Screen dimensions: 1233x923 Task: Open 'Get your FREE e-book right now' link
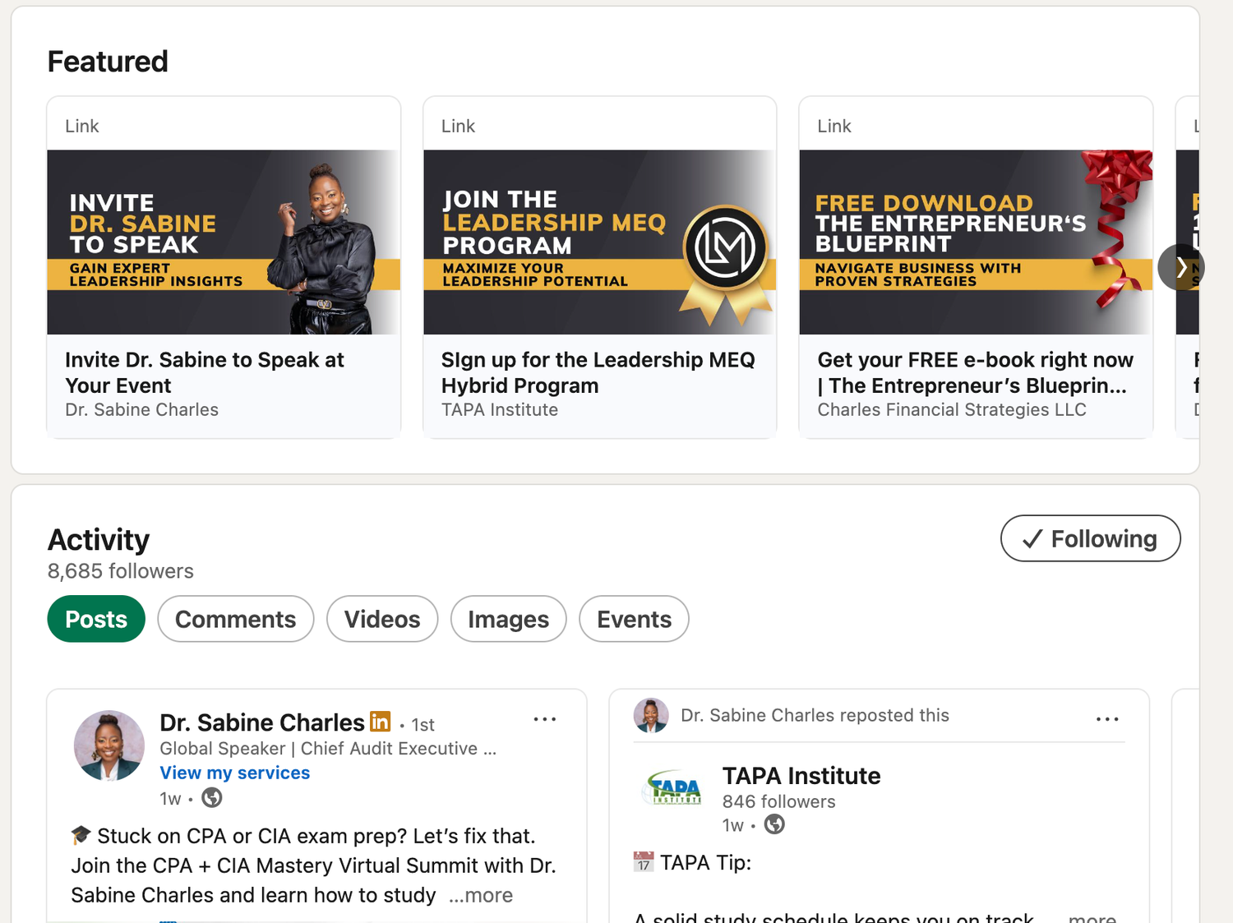pyautogui.click(x=975, y=372)
